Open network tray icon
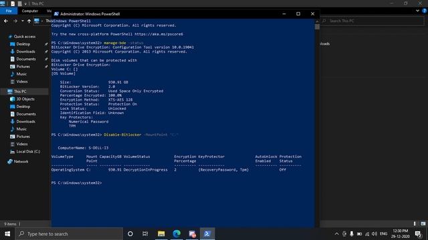This screenshot has width=428, height=240. click(367, 234)
